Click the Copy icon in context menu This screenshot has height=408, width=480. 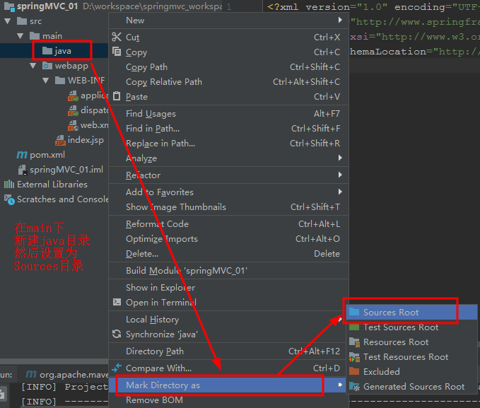click(117, 52)
